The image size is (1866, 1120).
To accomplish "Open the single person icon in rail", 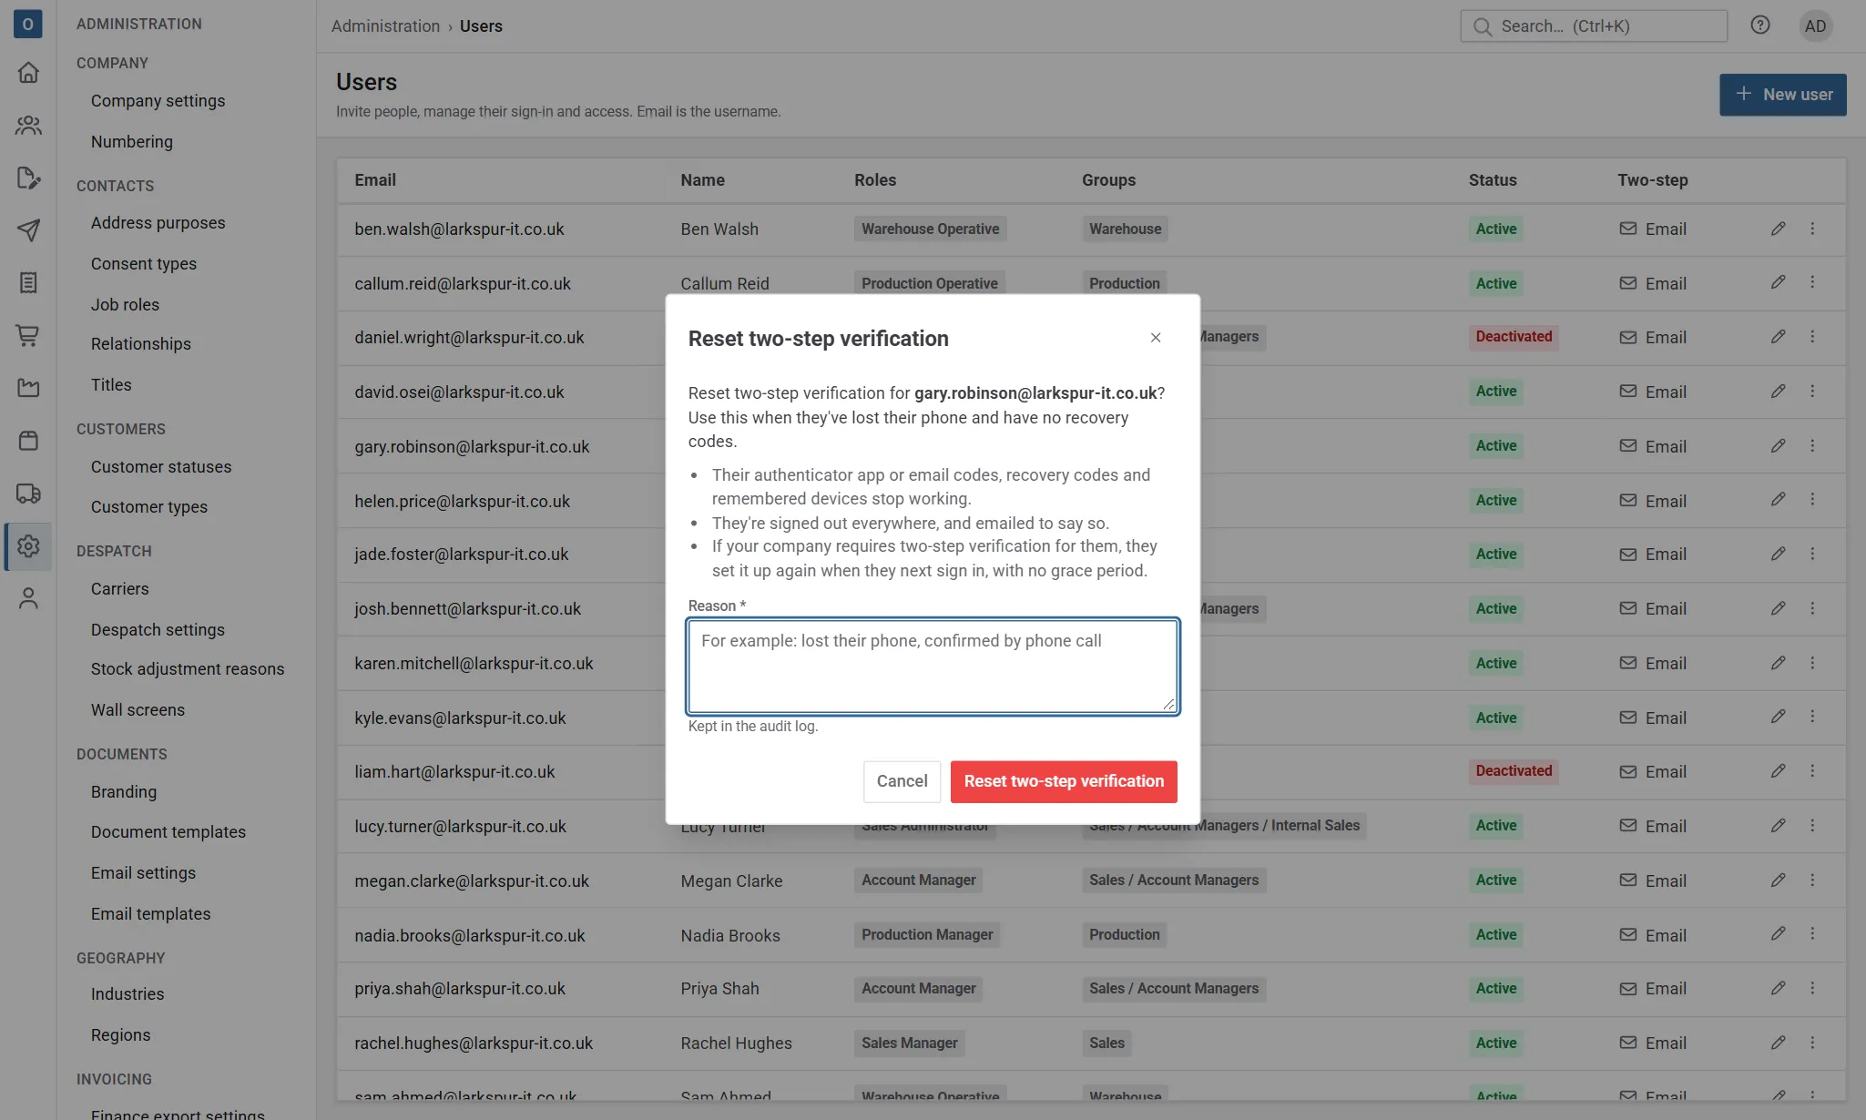I will coord(28,598).
